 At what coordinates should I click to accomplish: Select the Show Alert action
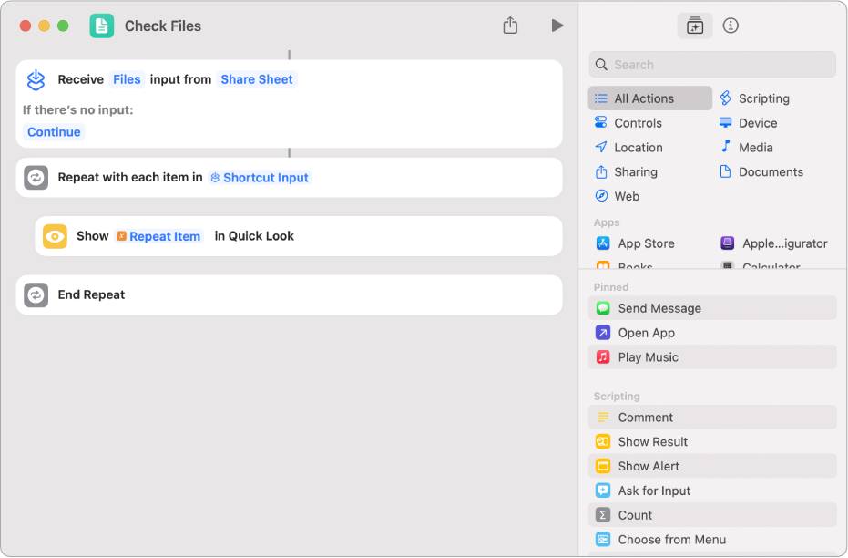pos(649,466)
